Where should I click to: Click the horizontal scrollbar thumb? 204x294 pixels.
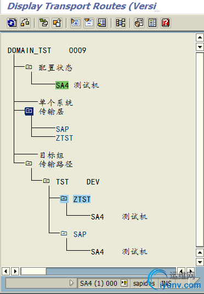[33, 271]
